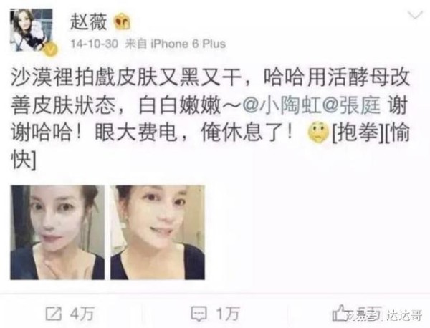Open the @張庭 mention
The height and width of the screenshot is (328, 430).
tap(352, 106)
